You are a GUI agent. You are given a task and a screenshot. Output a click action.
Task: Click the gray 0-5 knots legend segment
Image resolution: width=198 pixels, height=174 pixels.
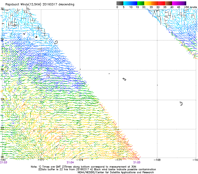pyautogui.click(x=120, y=3)
